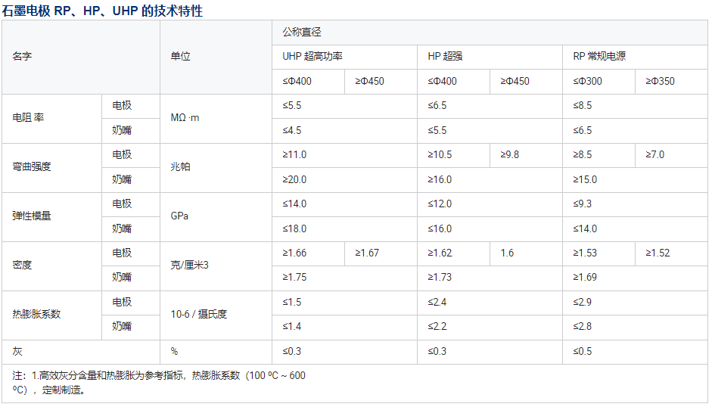The image size is (712, 407).
Task: Select the 单位 column header
Action: (181, 57)
